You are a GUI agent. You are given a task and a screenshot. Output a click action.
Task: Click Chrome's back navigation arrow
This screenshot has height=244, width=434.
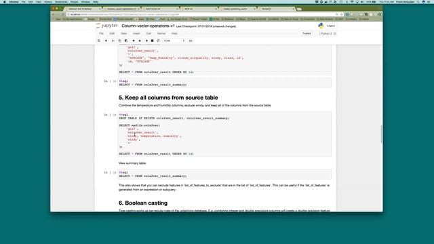(53, 14)
